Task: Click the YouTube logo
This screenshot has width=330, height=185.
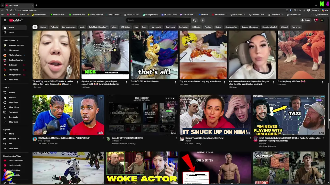Action: (x=15, y=20)
